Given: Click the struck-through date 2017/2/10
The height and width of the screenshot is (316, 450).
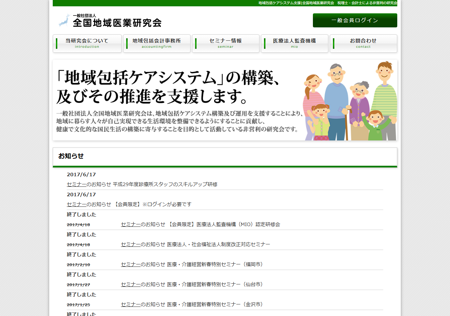Looking at the screenshot, I should [78, 265].
